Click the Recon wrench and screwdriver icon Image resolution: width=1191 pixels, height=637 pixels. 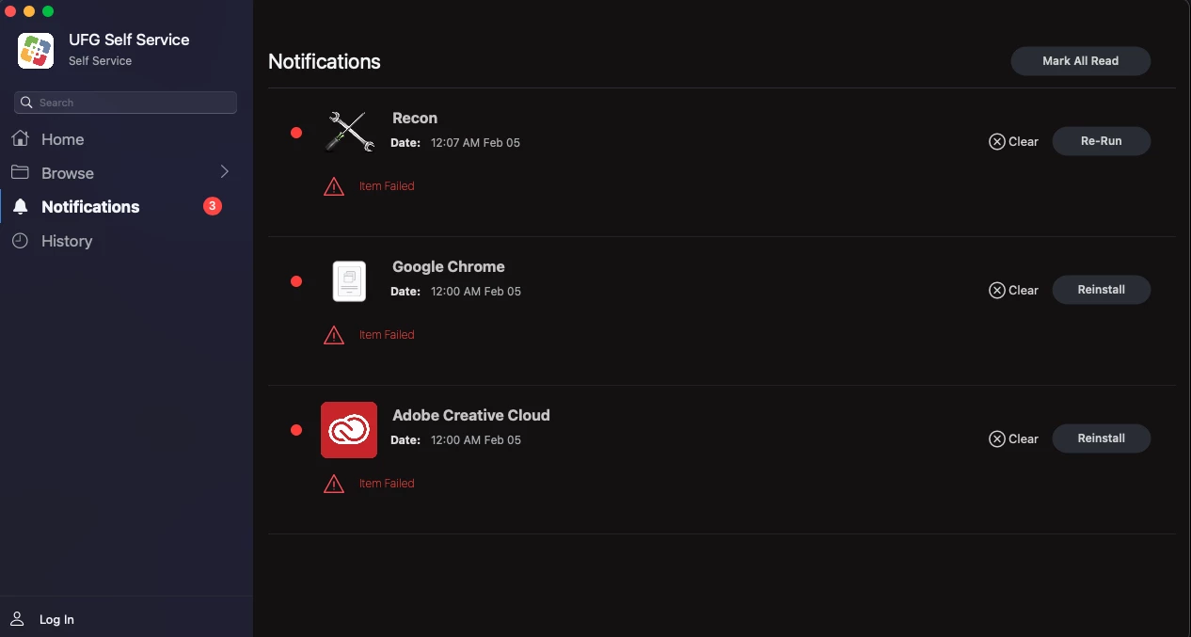pos(349,131)
